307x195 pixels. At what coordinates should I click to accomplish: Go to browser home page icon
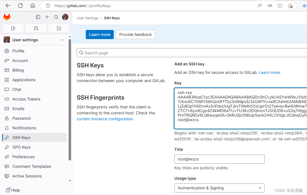coord(33,6)
